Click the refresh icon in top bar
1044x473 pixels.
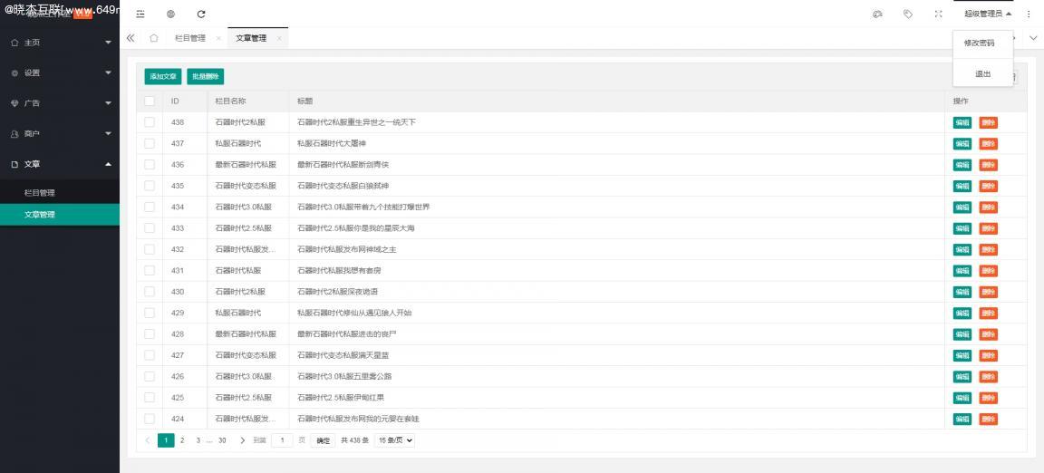(201, 14)
